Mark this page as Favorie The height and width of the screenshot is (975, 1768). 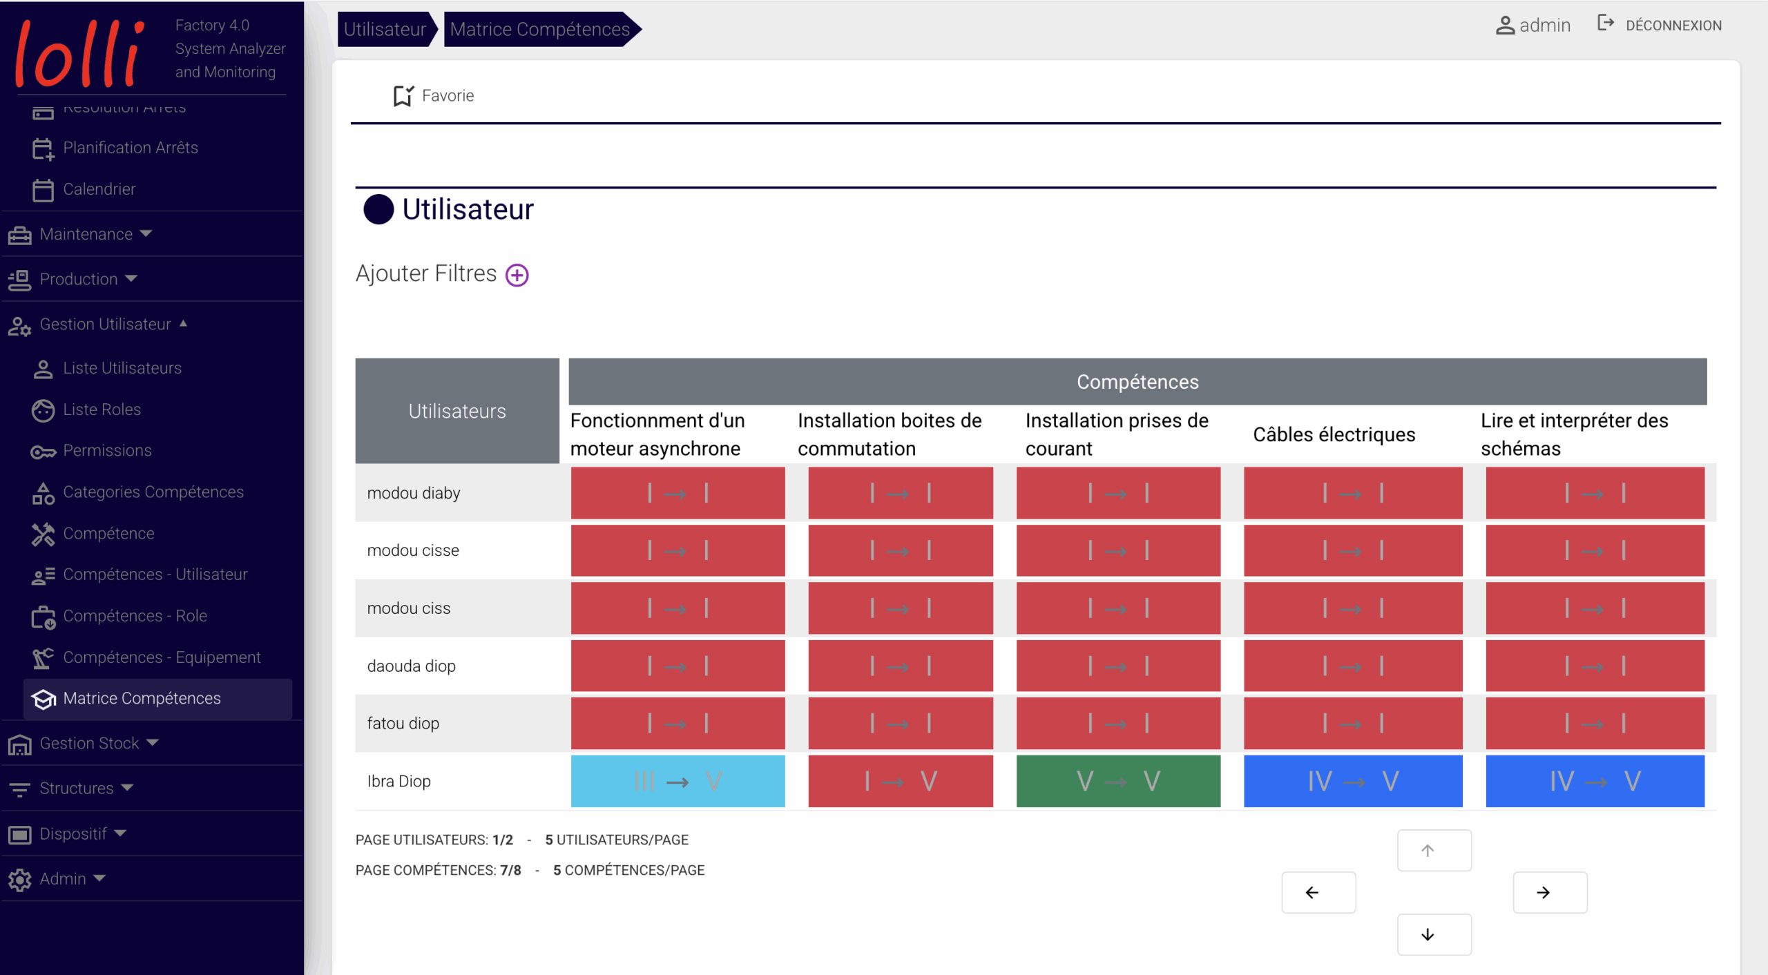[433, 95]
